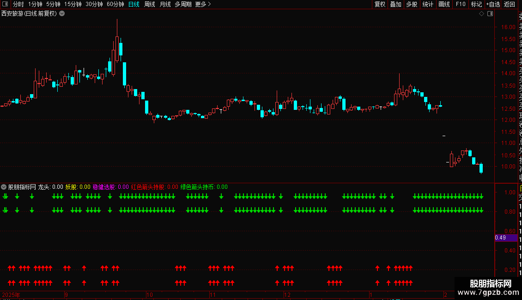This screenshot has width=522, height=300.
Task: Click the 多股 multi-stock button
Action: pos(412,4)
